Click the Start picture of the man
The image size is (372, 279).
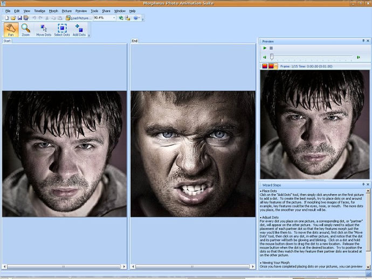(64, 154)
